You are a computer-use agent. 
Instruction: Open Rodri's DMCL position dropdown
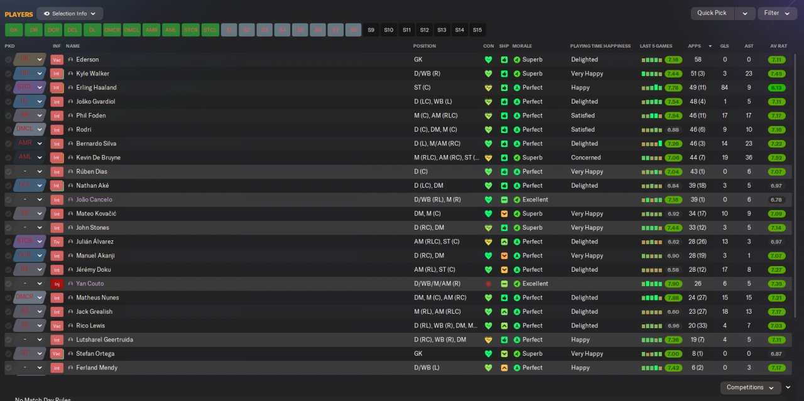coord(30,130)
